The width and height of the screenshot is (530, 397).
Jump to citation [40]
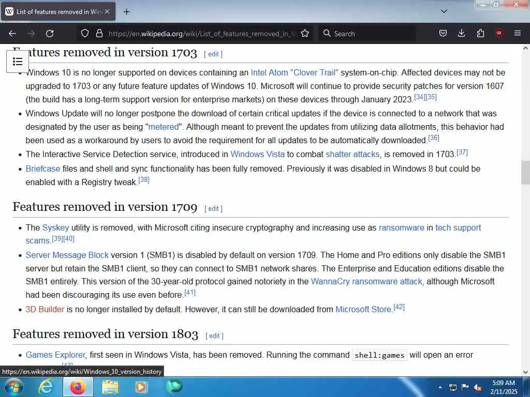point(69,239)
